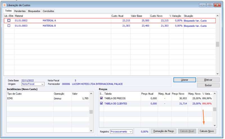Click the Diminui operation cell
Image resolution: width=225 pixels, height=139 pixels.
pyautogui.click(x=57, y=99)
